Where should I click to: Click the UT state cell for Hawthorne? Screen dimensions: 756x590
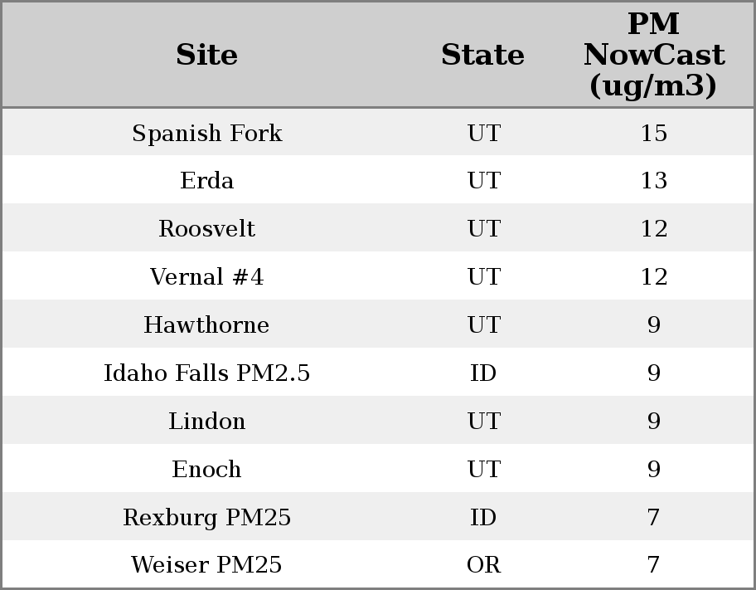coord(483,325)
